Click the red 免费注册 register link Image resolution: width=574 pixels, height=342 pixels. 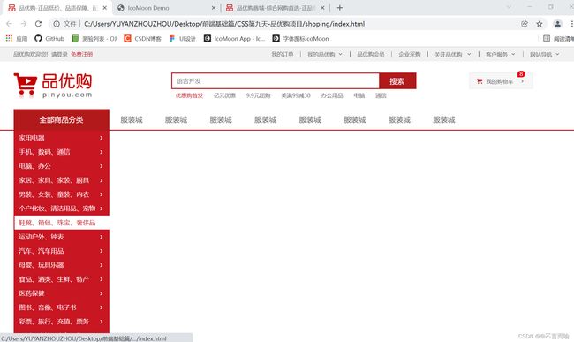coord(81,54)
